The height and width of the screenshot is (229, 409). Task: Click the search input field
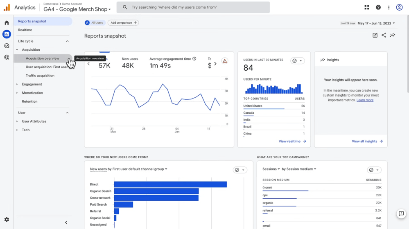[193, 7]
